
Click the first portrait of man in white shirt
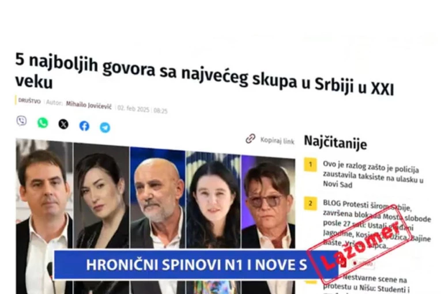point(44,217)
